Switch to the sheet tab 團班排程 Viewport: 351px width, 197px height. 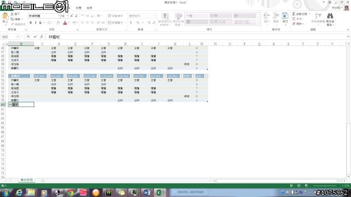click(x=27, y=180)
